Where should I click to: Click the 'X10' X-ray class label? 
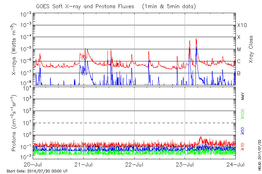click(x=242, y=25)
